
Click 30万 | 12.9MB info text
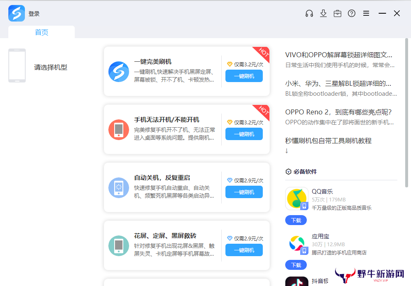click(328, 245)
